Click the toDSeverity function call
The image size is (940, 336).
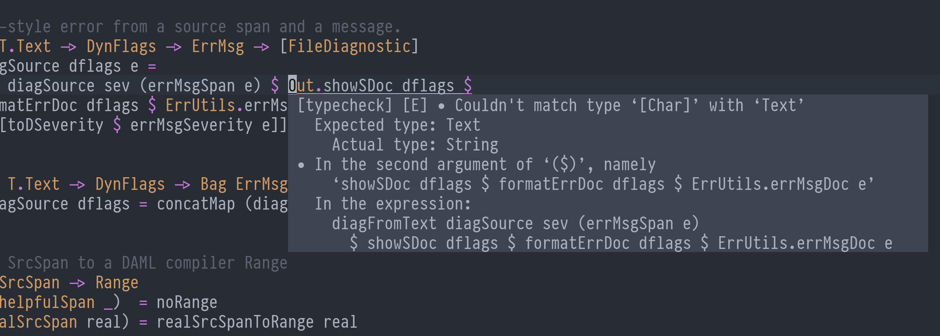[56, 125]
